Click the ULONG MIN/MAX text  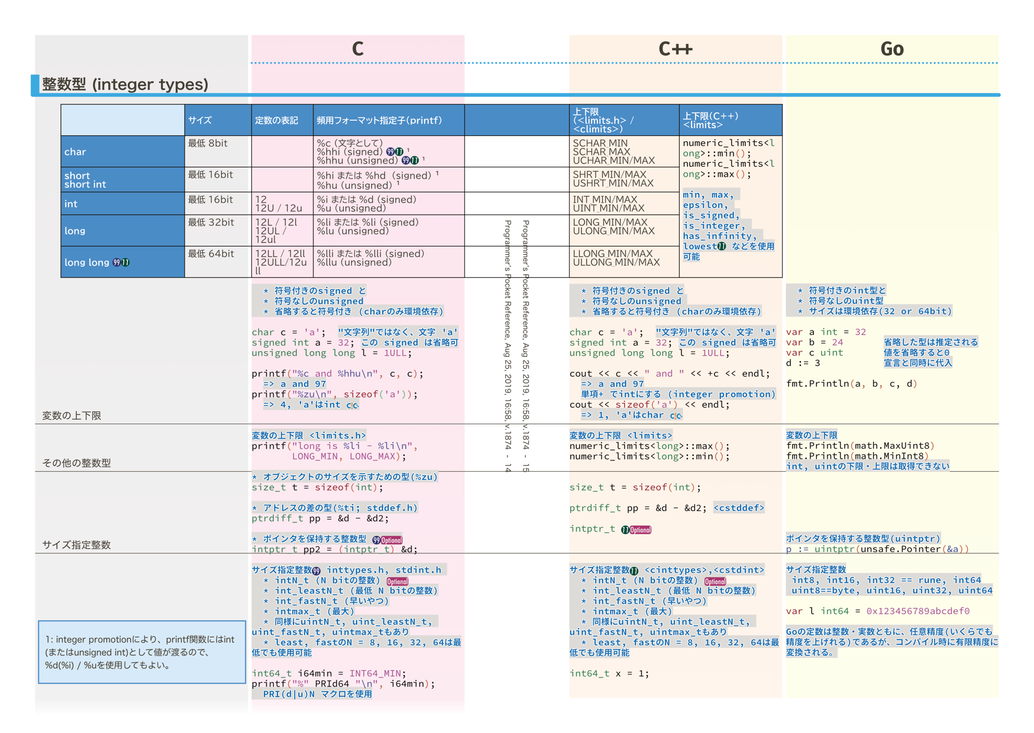pos(613,231)
